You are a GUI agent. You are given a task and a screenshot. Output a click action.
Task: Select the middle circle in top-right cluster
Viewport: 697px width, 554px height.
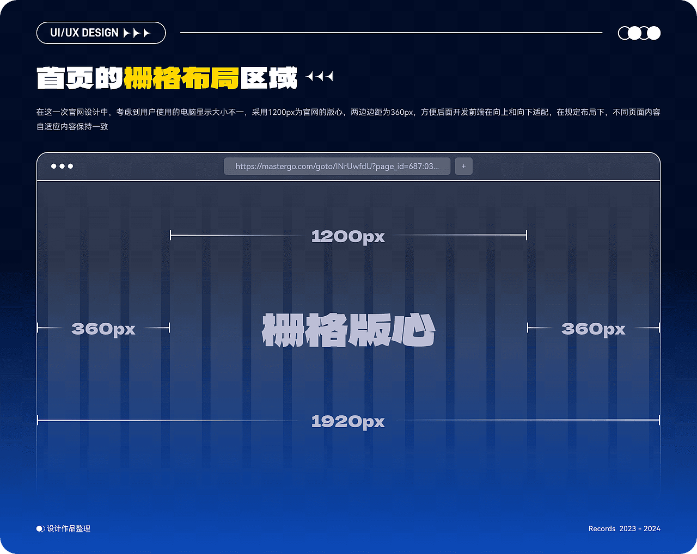(x=639, y=33)
